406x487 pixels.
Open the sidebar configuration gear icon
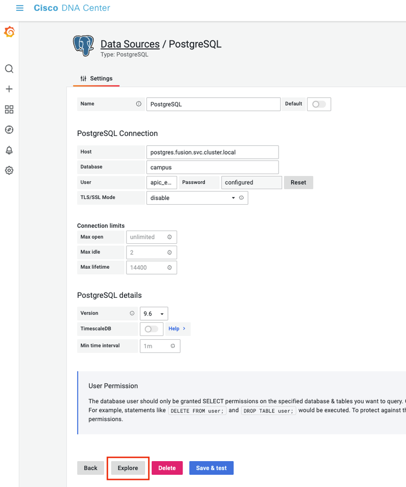[9, 170]
